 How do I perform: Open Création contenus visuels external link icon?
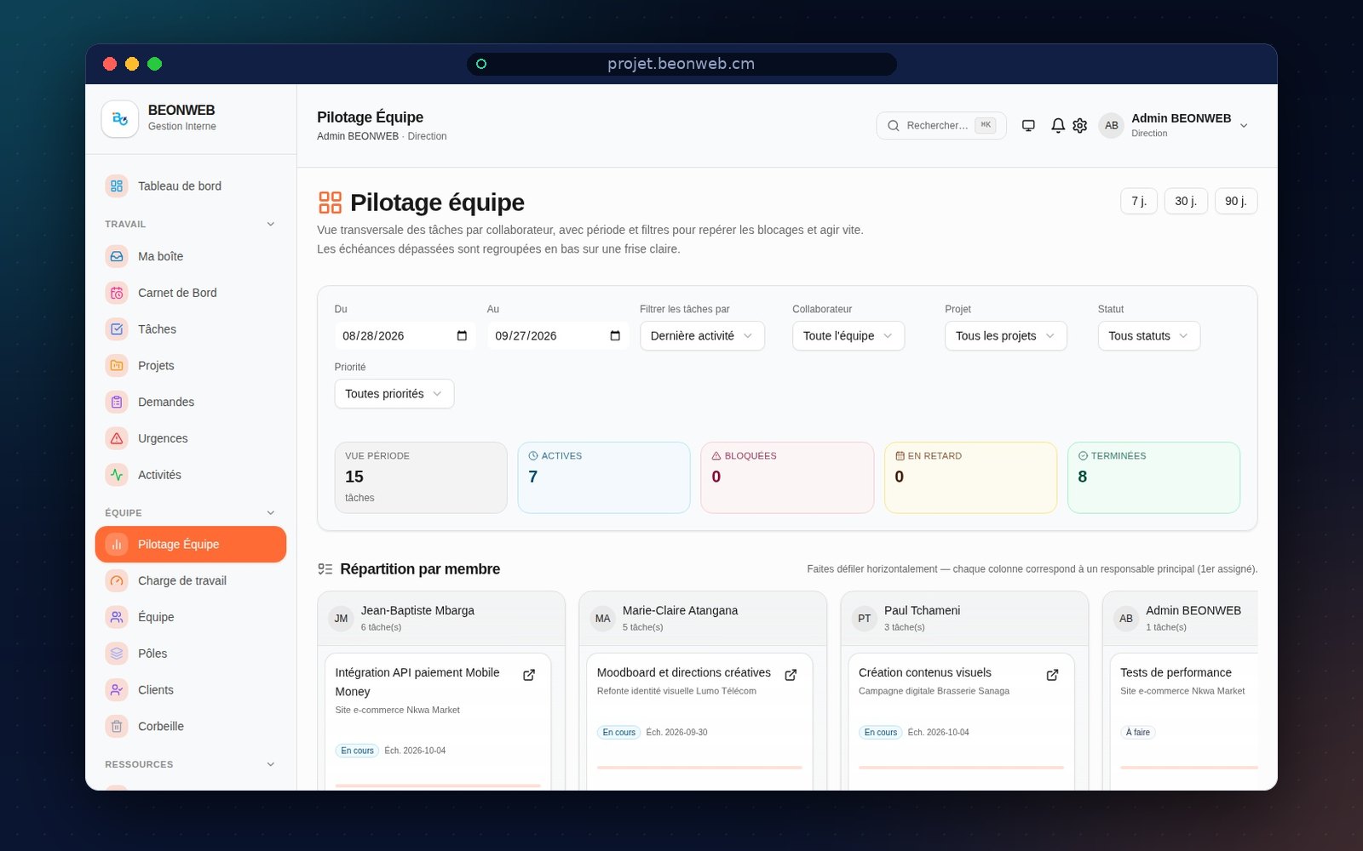[1052, 675]
